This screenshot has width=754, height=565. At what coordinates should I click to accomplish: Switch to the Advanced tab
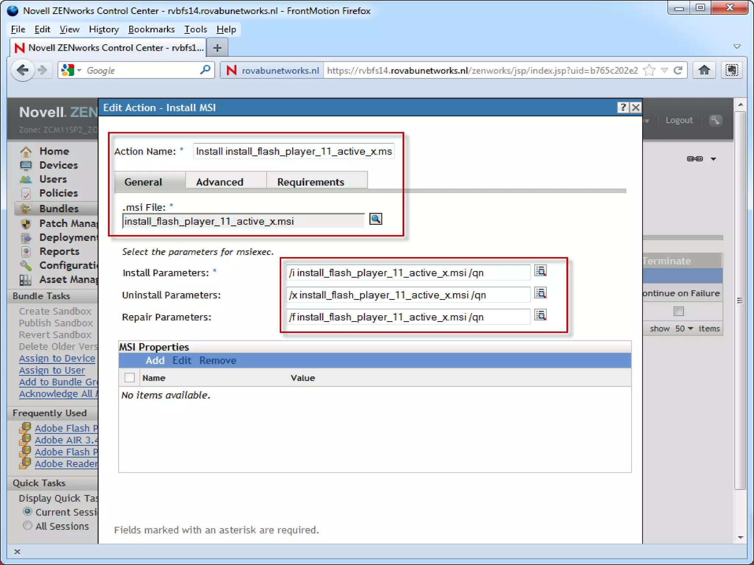(220, 182)
